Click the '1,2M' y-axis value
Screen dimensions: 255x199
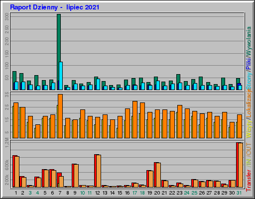tap(7, 142)
